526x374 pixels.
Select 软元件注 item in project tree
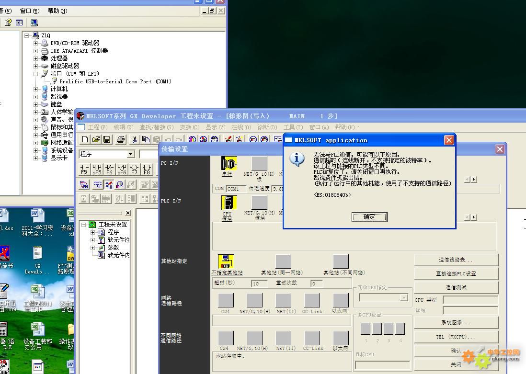118,240
